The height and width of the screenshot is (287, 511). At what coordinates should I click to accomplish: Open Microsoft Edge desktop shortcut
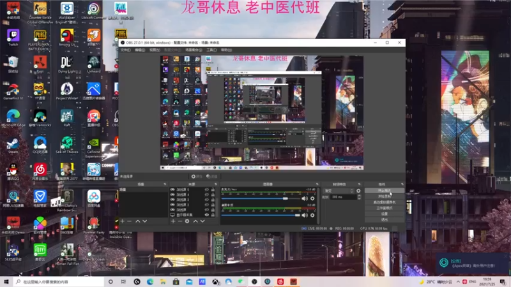point(13,118)
